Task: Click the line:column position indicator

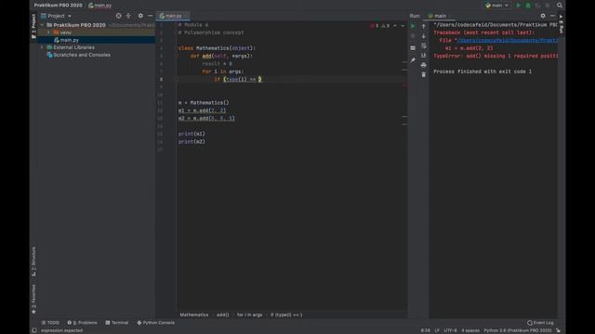Action: (x=426, y=330)
